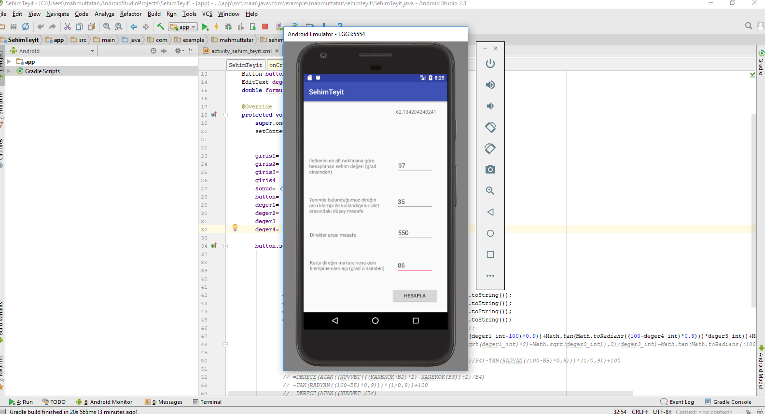
Task: Rotate emulator left using the rotate icon
Action: click(490, 127)
